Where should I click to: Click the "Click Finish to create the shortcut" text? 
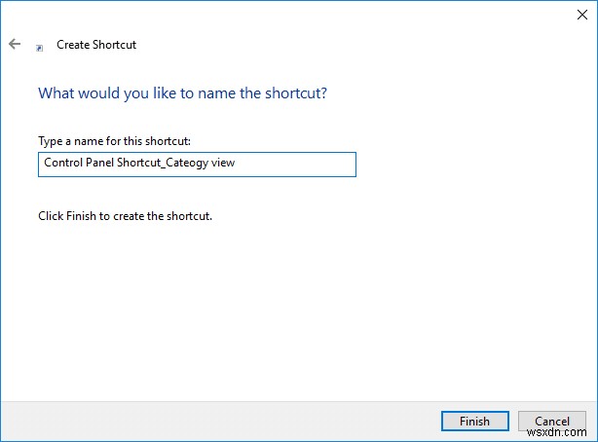(x=125, y=215)
